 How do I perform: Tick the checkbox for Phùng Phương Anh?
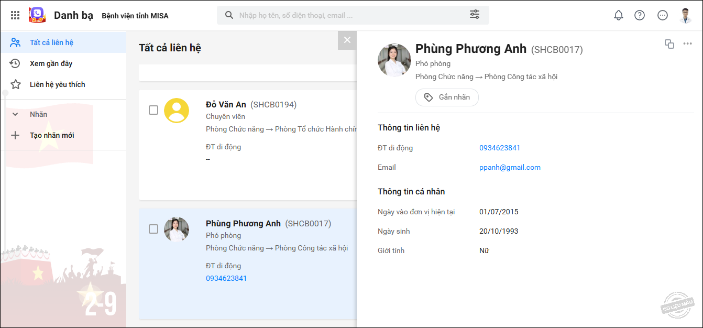(x=153, y=229)
